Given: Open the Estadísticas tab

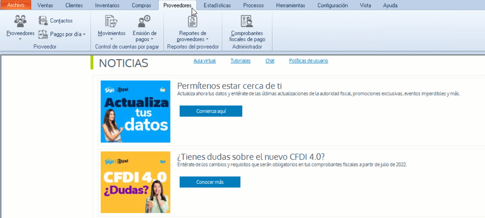Looking at the screenshot, I should (x=217, y=5).
